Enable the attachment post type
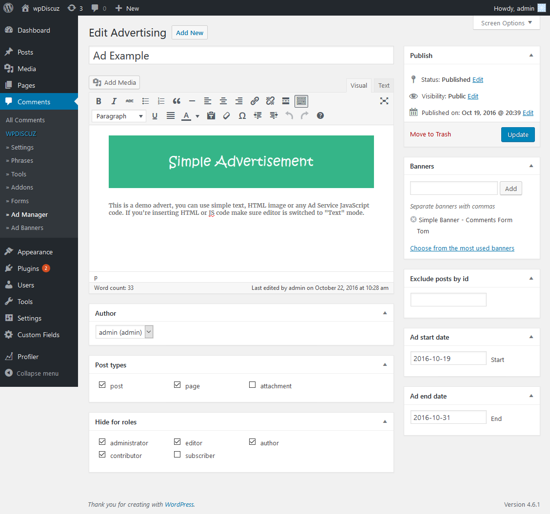Screen dimensions: 550x514 [252, 384]
